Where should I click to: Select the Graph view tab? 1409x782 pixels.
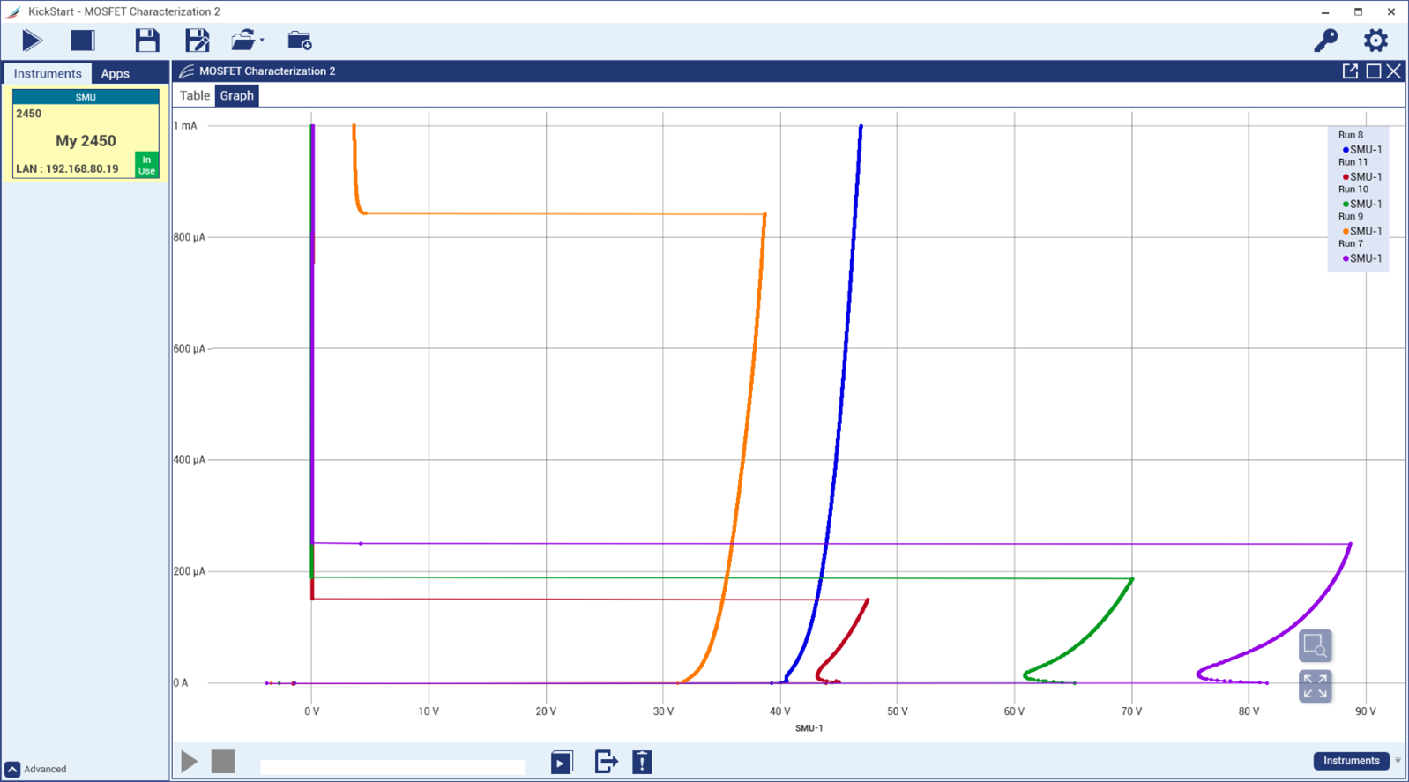click(x=236, y=96)
